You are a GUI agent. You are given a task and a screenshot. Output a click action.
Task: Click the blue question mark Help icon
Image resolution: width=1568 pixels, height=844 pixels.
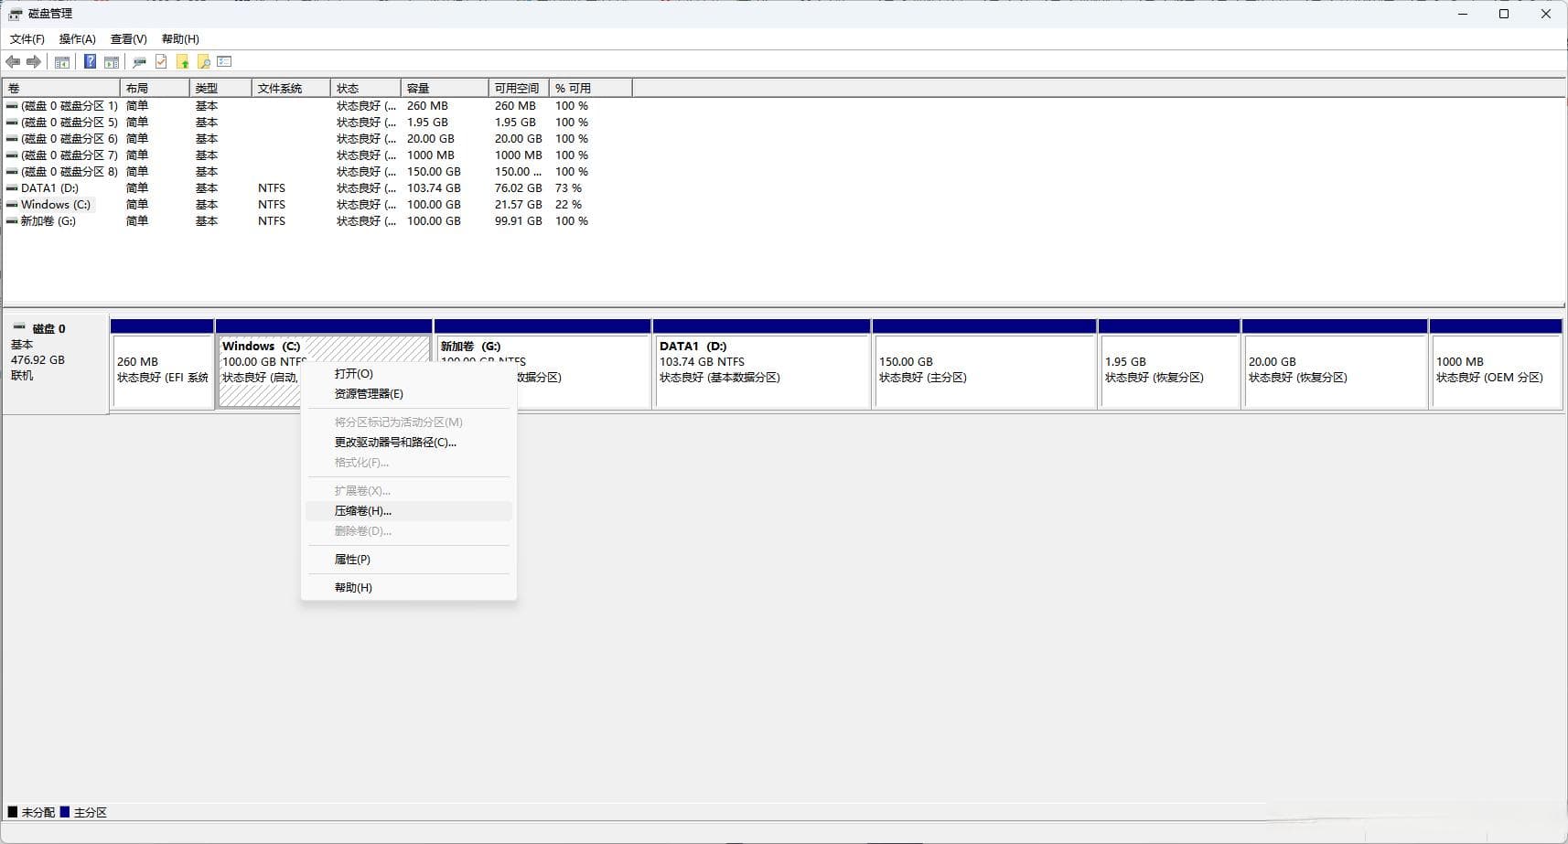click(90, 62)
